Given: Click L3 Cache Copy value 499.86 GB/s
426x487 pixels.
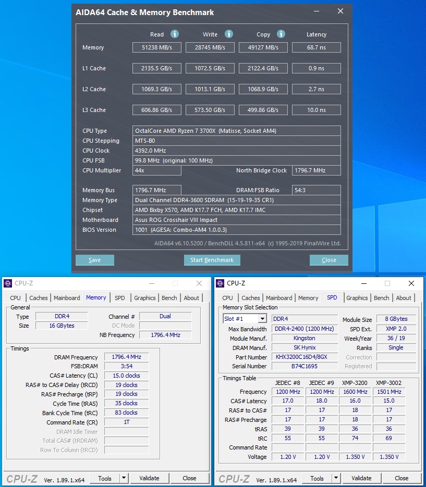Looking at the screenshot, I should click(263, 110).
